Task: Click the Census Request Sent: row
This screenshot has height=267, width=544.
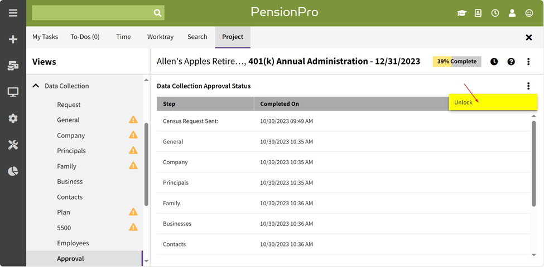Action: coord(344,121)
